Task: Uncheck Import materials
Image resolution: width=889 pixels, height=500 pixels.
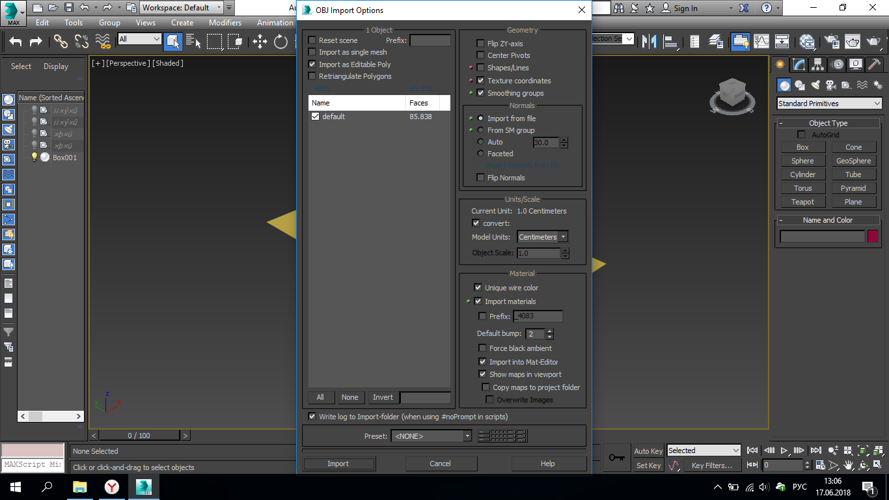Action: click(x=478, y=301)
